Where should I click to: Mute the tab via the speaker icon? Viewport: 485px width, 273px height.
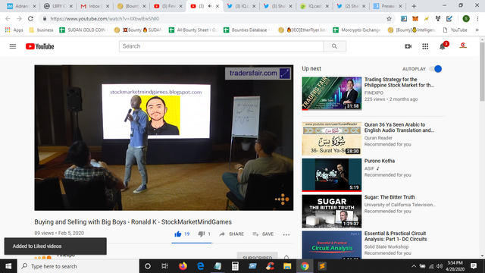[210, 6]
